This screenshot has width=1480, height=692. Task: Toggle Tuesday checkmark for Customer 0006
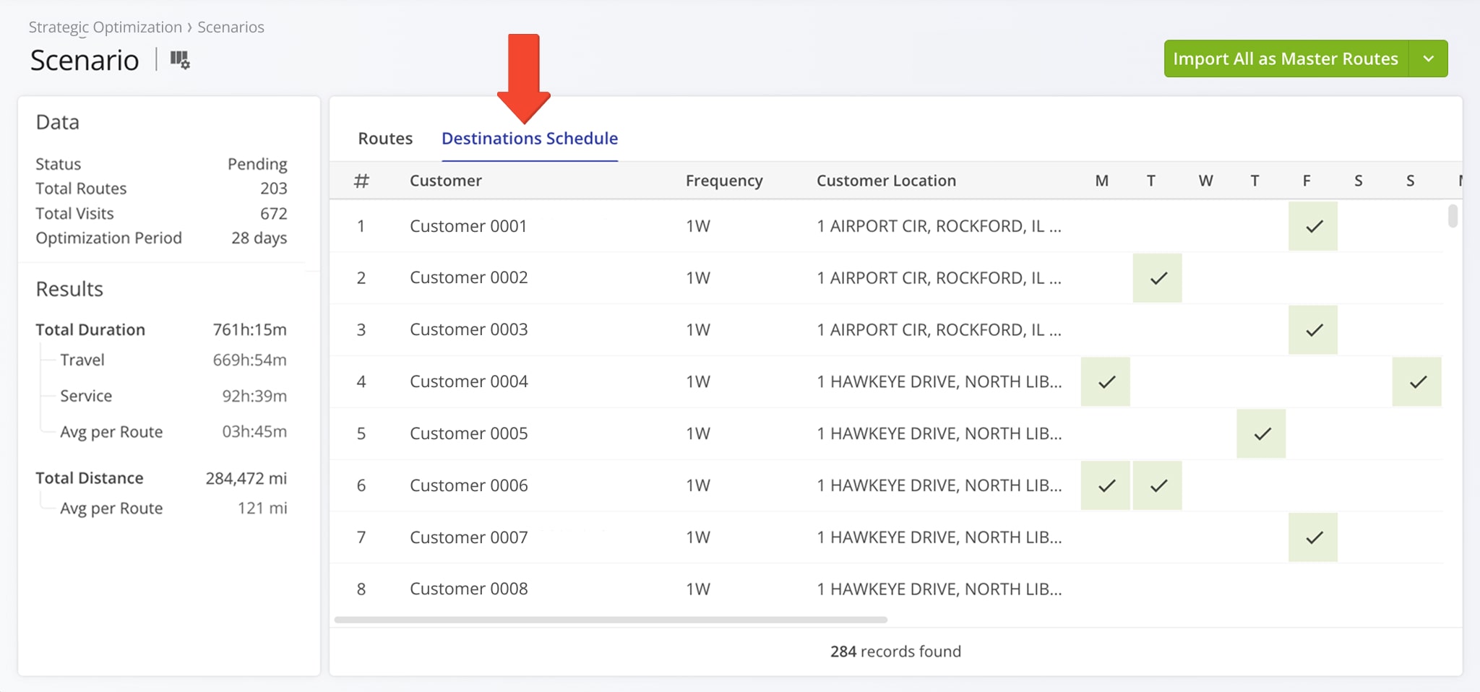pyautogui.click(x=1158, y=485)
